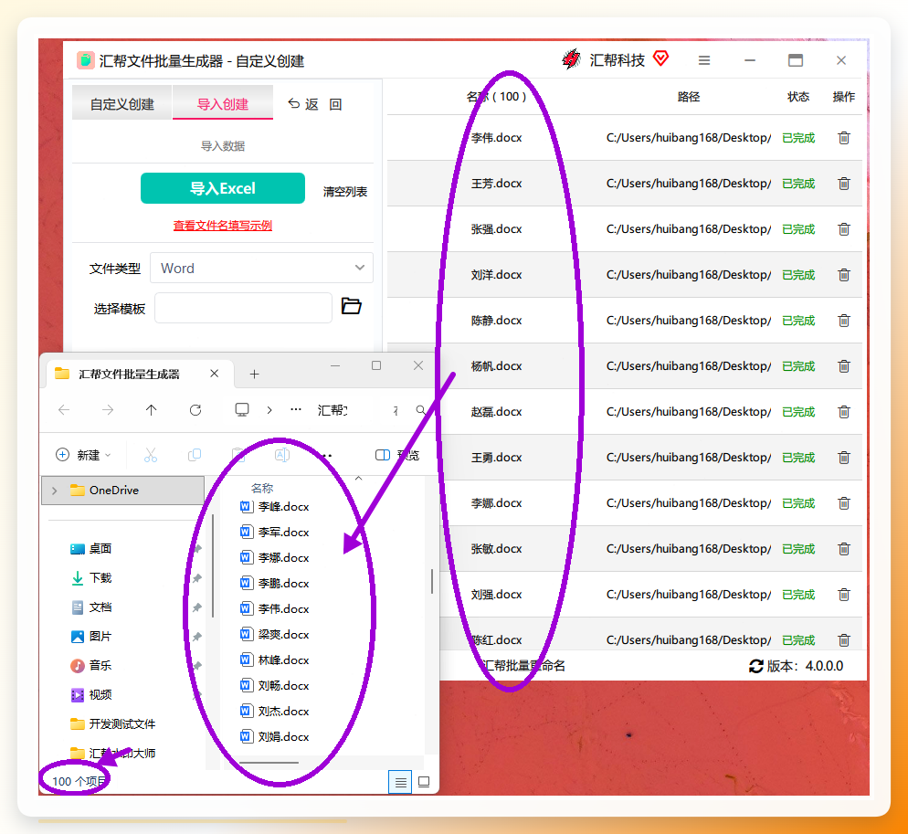Screen dimensions: 908x834
Task: Click trash icon for 张敏.docx
Action: tap(844, 548)
